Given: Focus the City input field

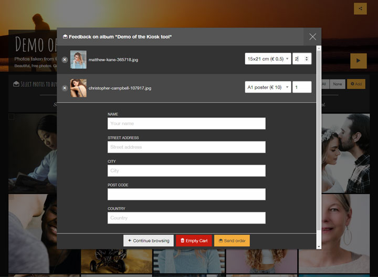Looking at the screenshot, I should tap(186, 171).
